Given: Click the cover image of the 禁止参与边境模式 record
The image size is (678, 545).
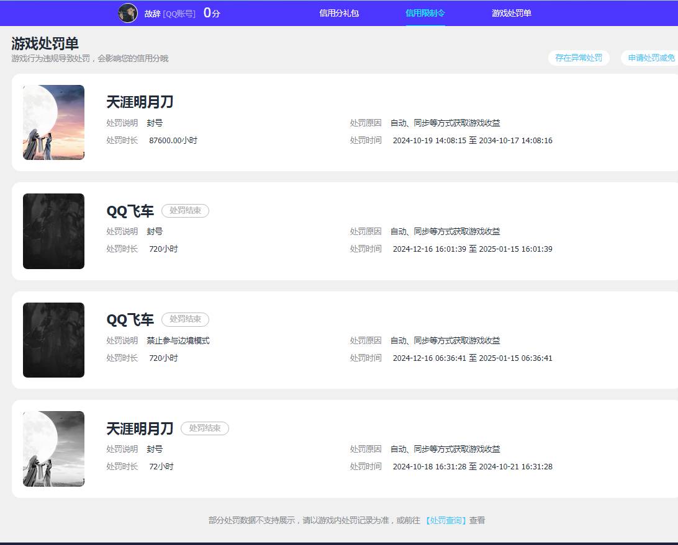Looking at the screenshot, I should [53, 340].
